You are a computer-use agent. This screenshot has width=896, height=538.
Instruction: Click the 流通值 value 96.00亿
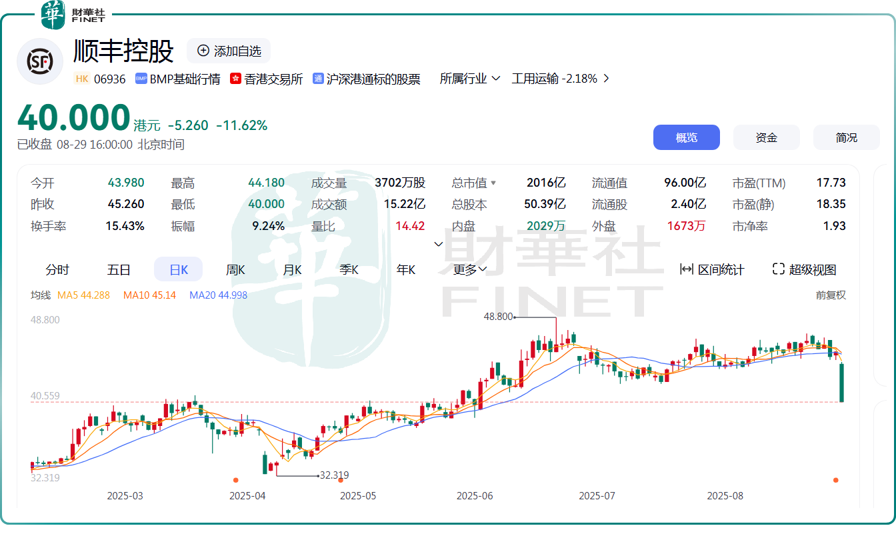click(x=685, y=183)
